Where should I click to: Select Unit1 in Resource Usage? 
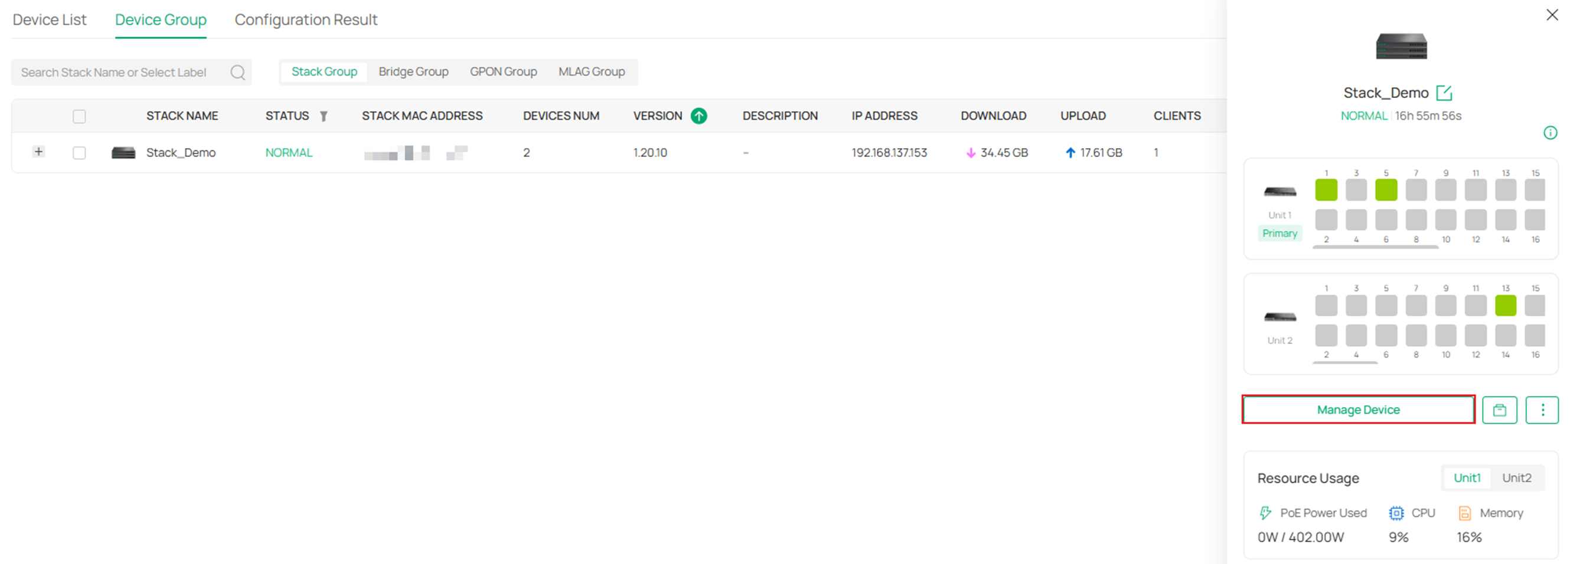[1467, 478]
